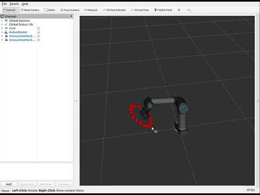Screen dimensions: 260x195
Task: Select the Global Options label
Action: [x=19, y=21]
